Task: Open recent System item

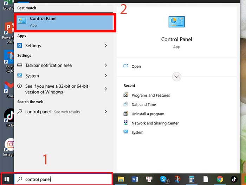Action: pos(137,132)
